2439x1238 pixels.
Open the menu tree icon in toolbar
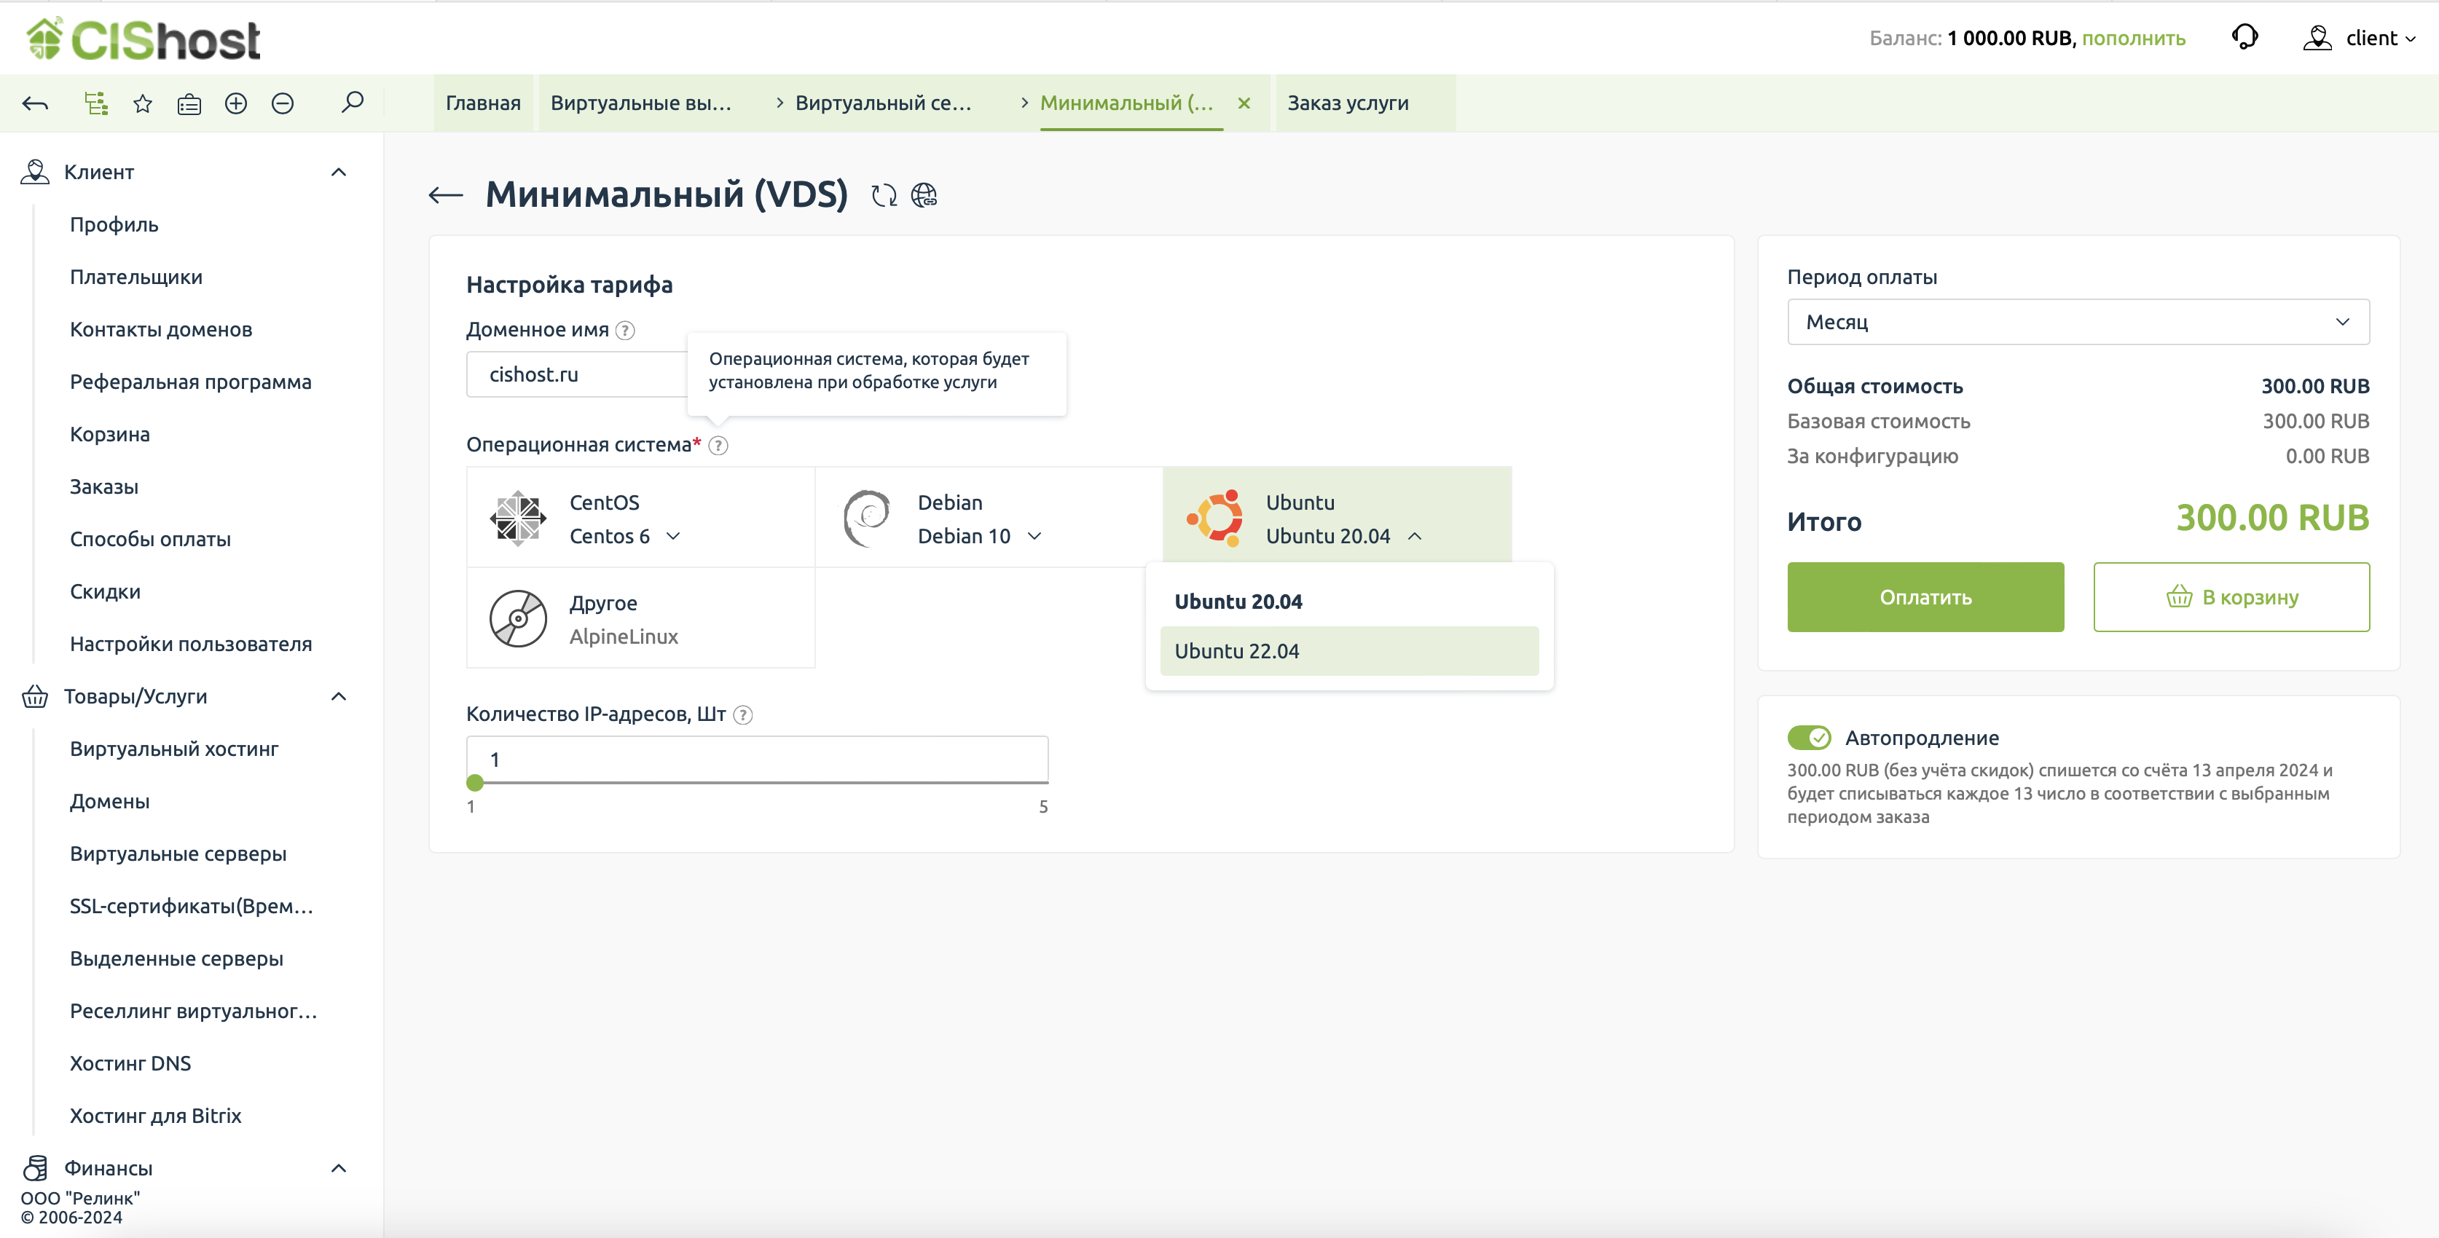(x=95, y=103)
